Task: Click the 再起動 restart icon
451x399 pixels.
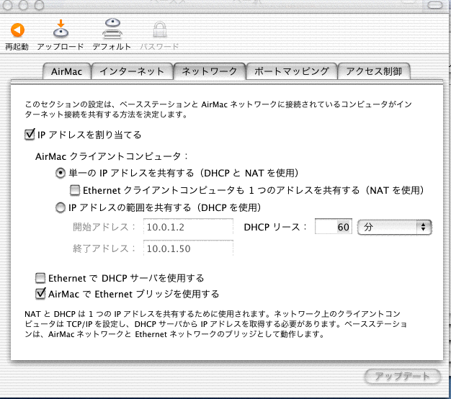Action: click(x=17, y=31)
